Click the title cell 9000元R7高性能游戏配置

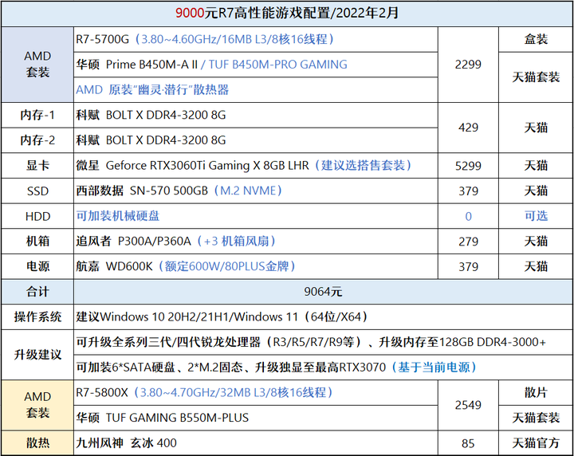coord(287,14)
